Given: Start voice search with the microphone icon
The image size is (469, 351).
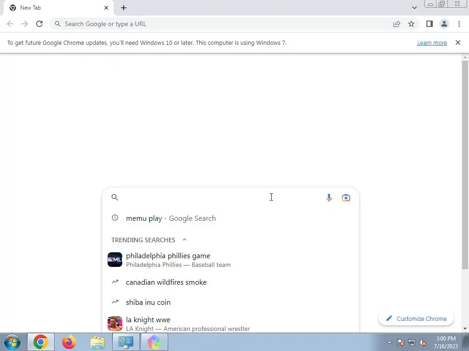Looking at the screenshot, I should coord(329,197).
